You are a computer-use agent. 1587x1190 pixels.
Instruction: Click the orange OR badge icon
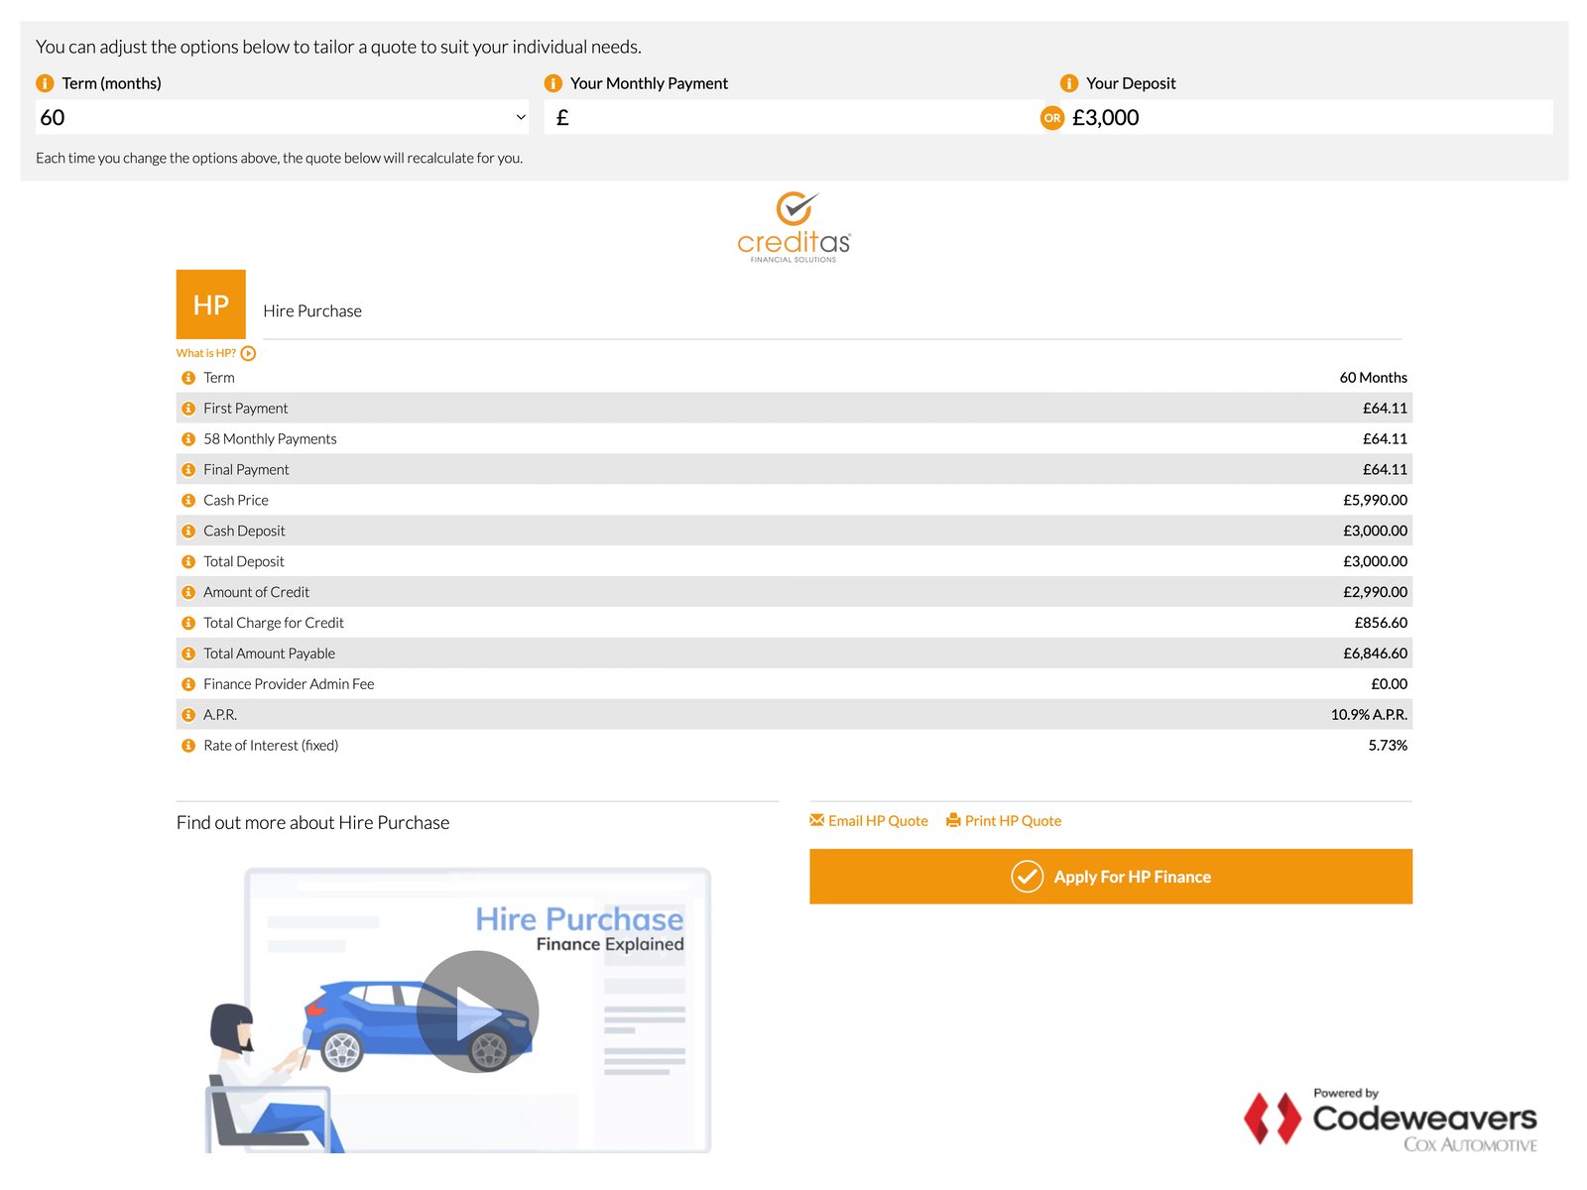tap(1052, 118)
